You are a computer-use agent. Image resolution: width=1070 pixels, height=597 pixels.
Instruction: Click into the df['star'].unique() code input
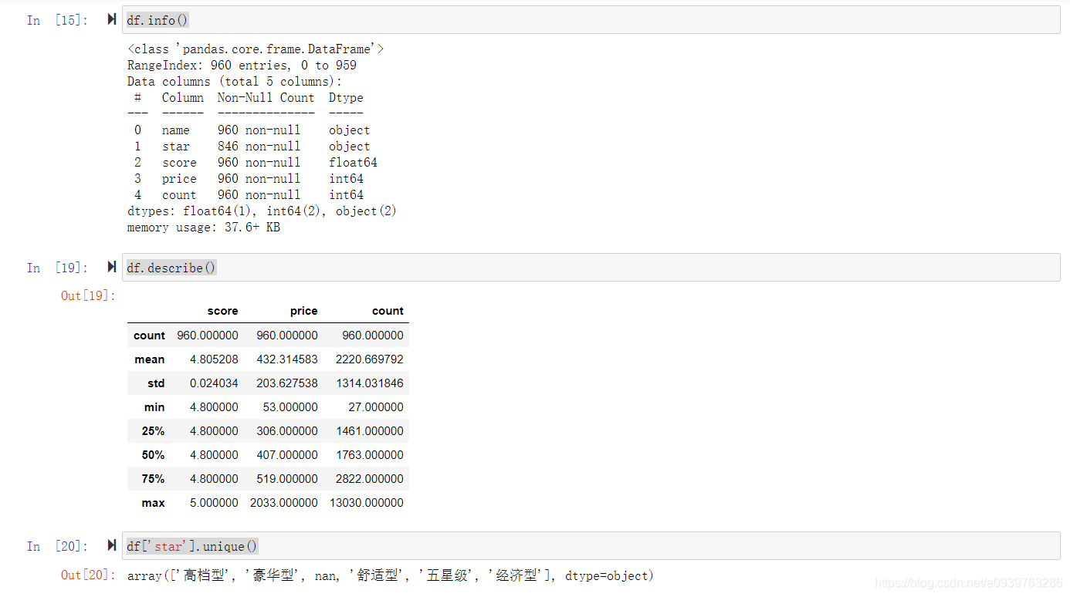591,546
